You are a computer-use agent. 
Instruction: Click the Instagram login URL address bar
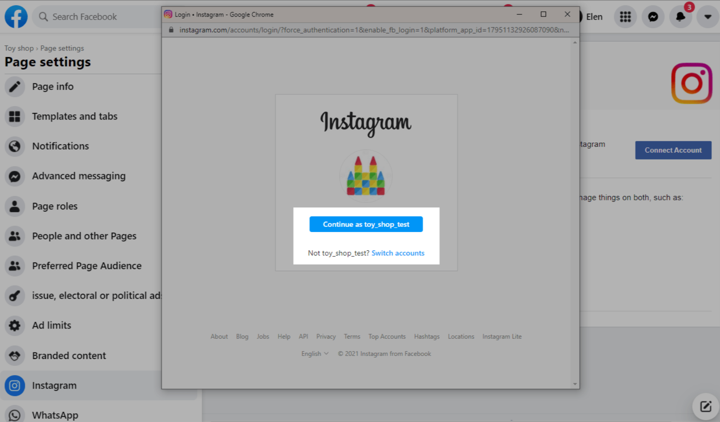pos(374,30)
